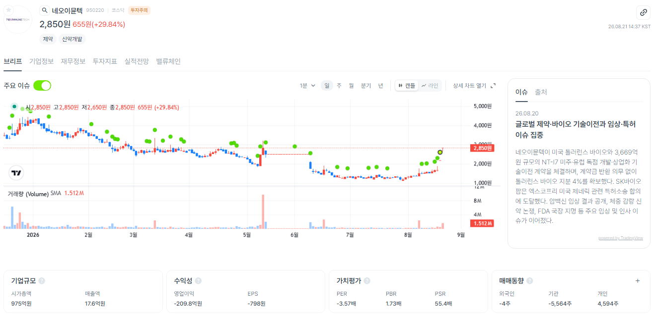Click the plus icon in the 매매동향 card

pyautogui.click(x=638, y=281)
